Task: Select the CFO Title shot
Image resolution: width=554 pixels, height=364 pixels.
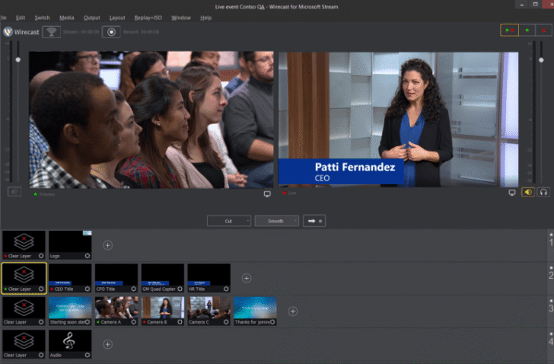Action: [116, 278]
